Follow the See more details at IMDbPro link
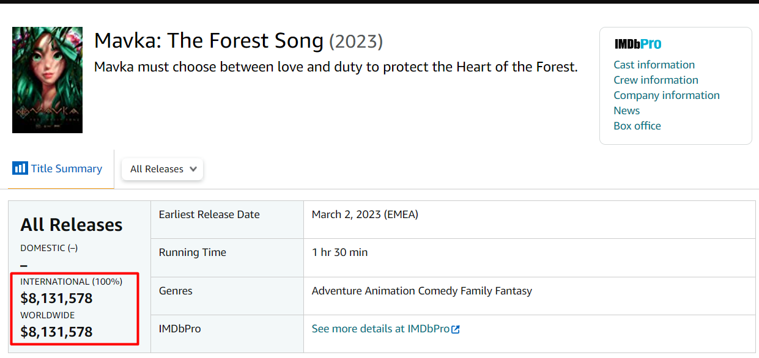This screenshot has height=358, width=759. [380, 329]
